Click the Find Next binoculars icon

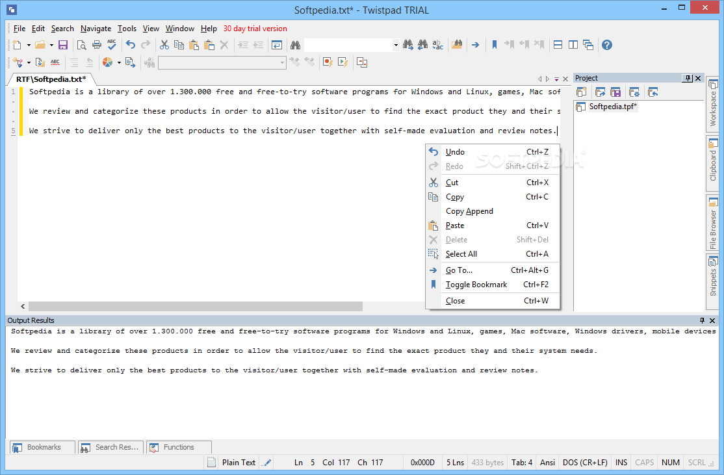(x=407, y=45)
